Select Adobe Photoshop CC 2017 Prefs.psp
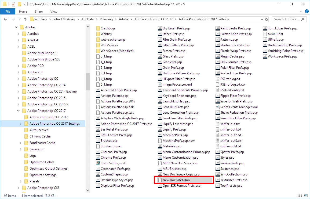Image resolution: width=310 pixels, height=199 pixels. click(x=126, y=124)
